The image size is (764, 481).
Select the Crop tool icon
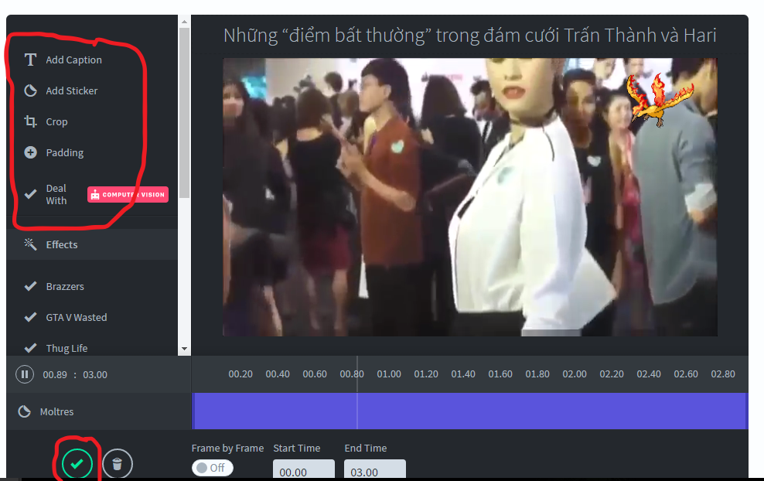30,121
